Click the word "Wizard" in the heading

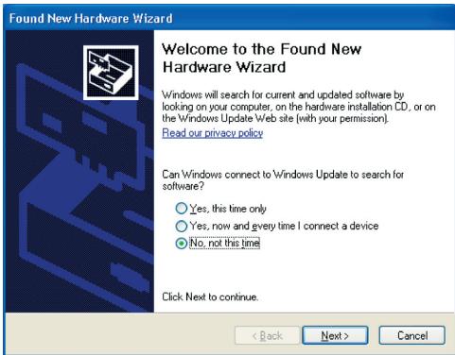click(261, 67)
